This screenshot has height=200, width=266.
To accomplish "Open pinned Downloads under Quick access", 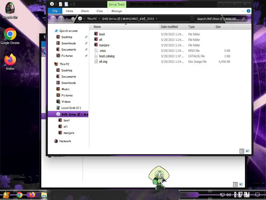I will [x=69, y=43].
